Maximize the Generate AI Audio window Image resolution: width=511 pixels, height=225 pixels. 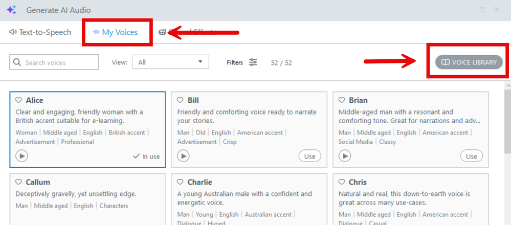pos(482,10)
